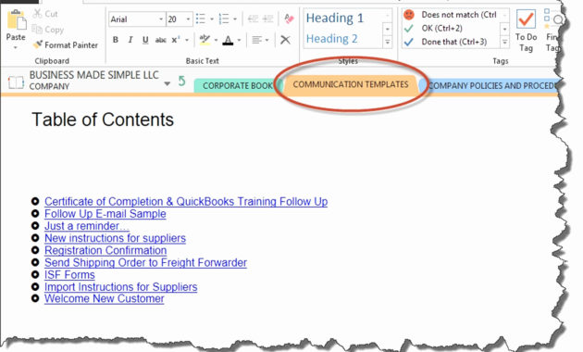Open New instructions for suppliers link

click(115, 238)
